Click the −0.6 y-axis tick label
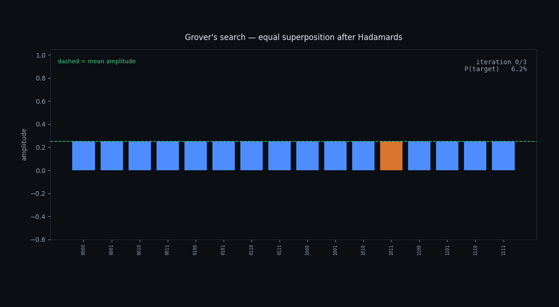The height and width of the screenshot is (307, 559). (x=38, y=240)
